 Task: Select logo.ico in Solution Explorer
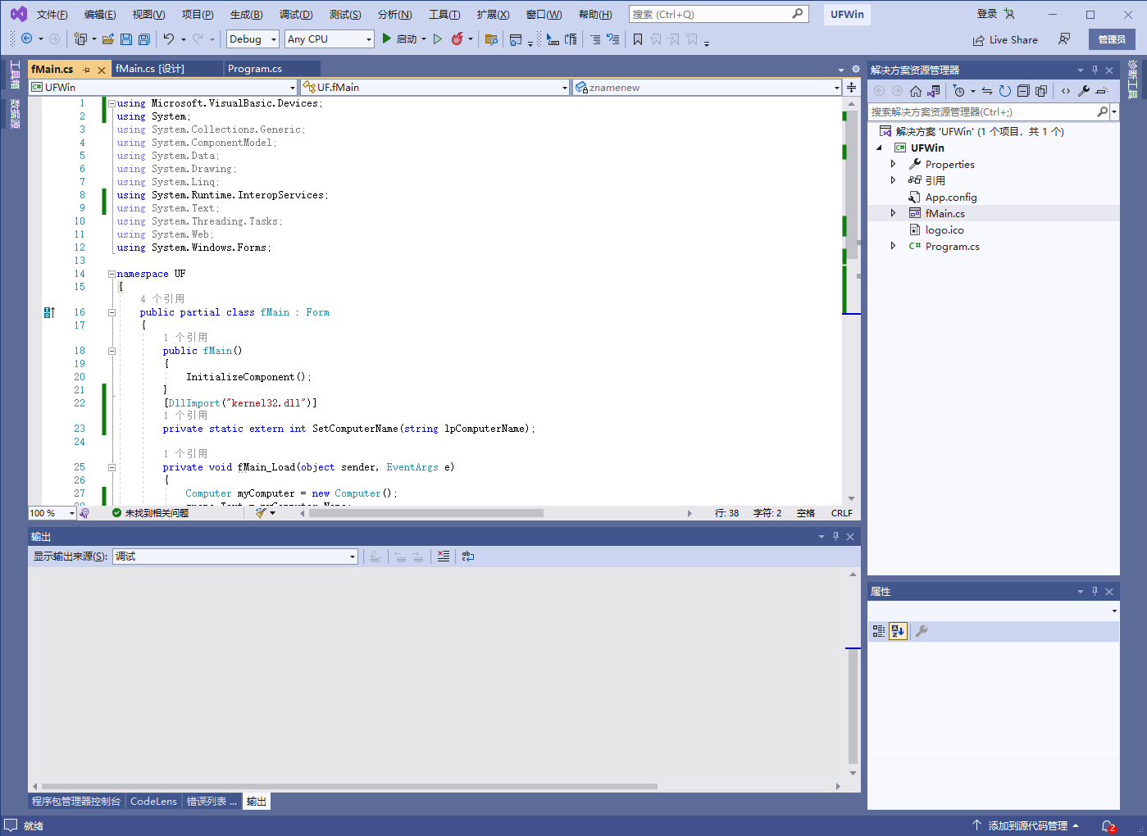tap(944, 229)
